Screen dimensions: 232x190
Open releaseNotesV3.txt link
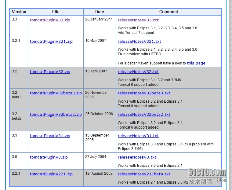pos(137,157)
